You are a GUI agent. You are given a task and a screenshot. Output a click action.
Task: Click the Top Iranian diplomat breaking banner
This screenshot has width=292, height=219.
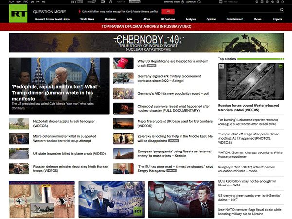pyautogui.click(x=146, y=28)
